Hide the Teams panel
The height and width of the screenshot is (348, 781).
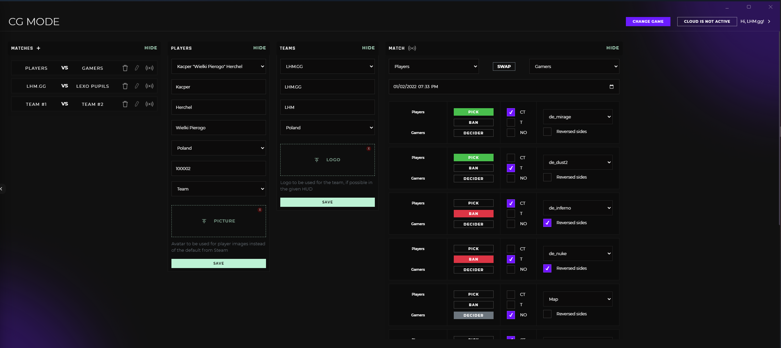coord(368,48)
